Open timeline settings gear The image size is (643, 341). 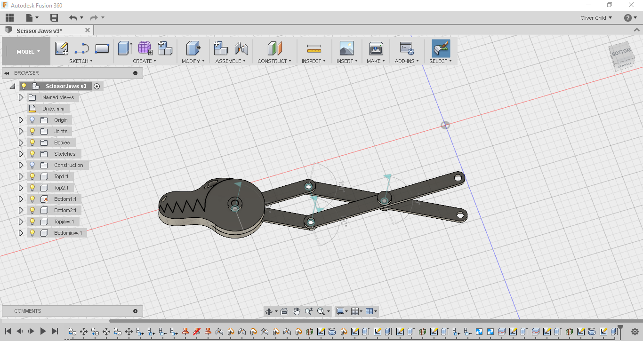[635, 332]
